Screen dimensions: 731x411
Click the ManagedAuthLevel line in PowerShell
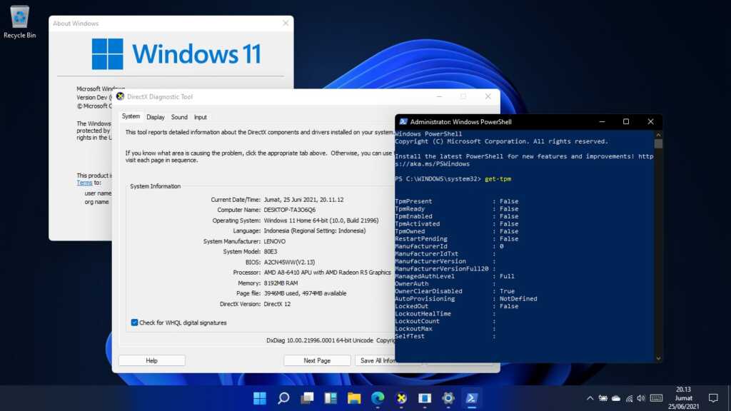(x=455, y=276)
